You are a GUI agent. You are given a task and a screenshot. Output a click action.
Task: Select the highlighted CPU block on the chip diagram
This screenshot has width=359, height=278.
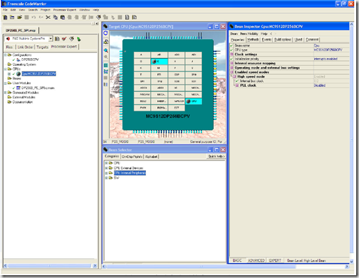193,102
